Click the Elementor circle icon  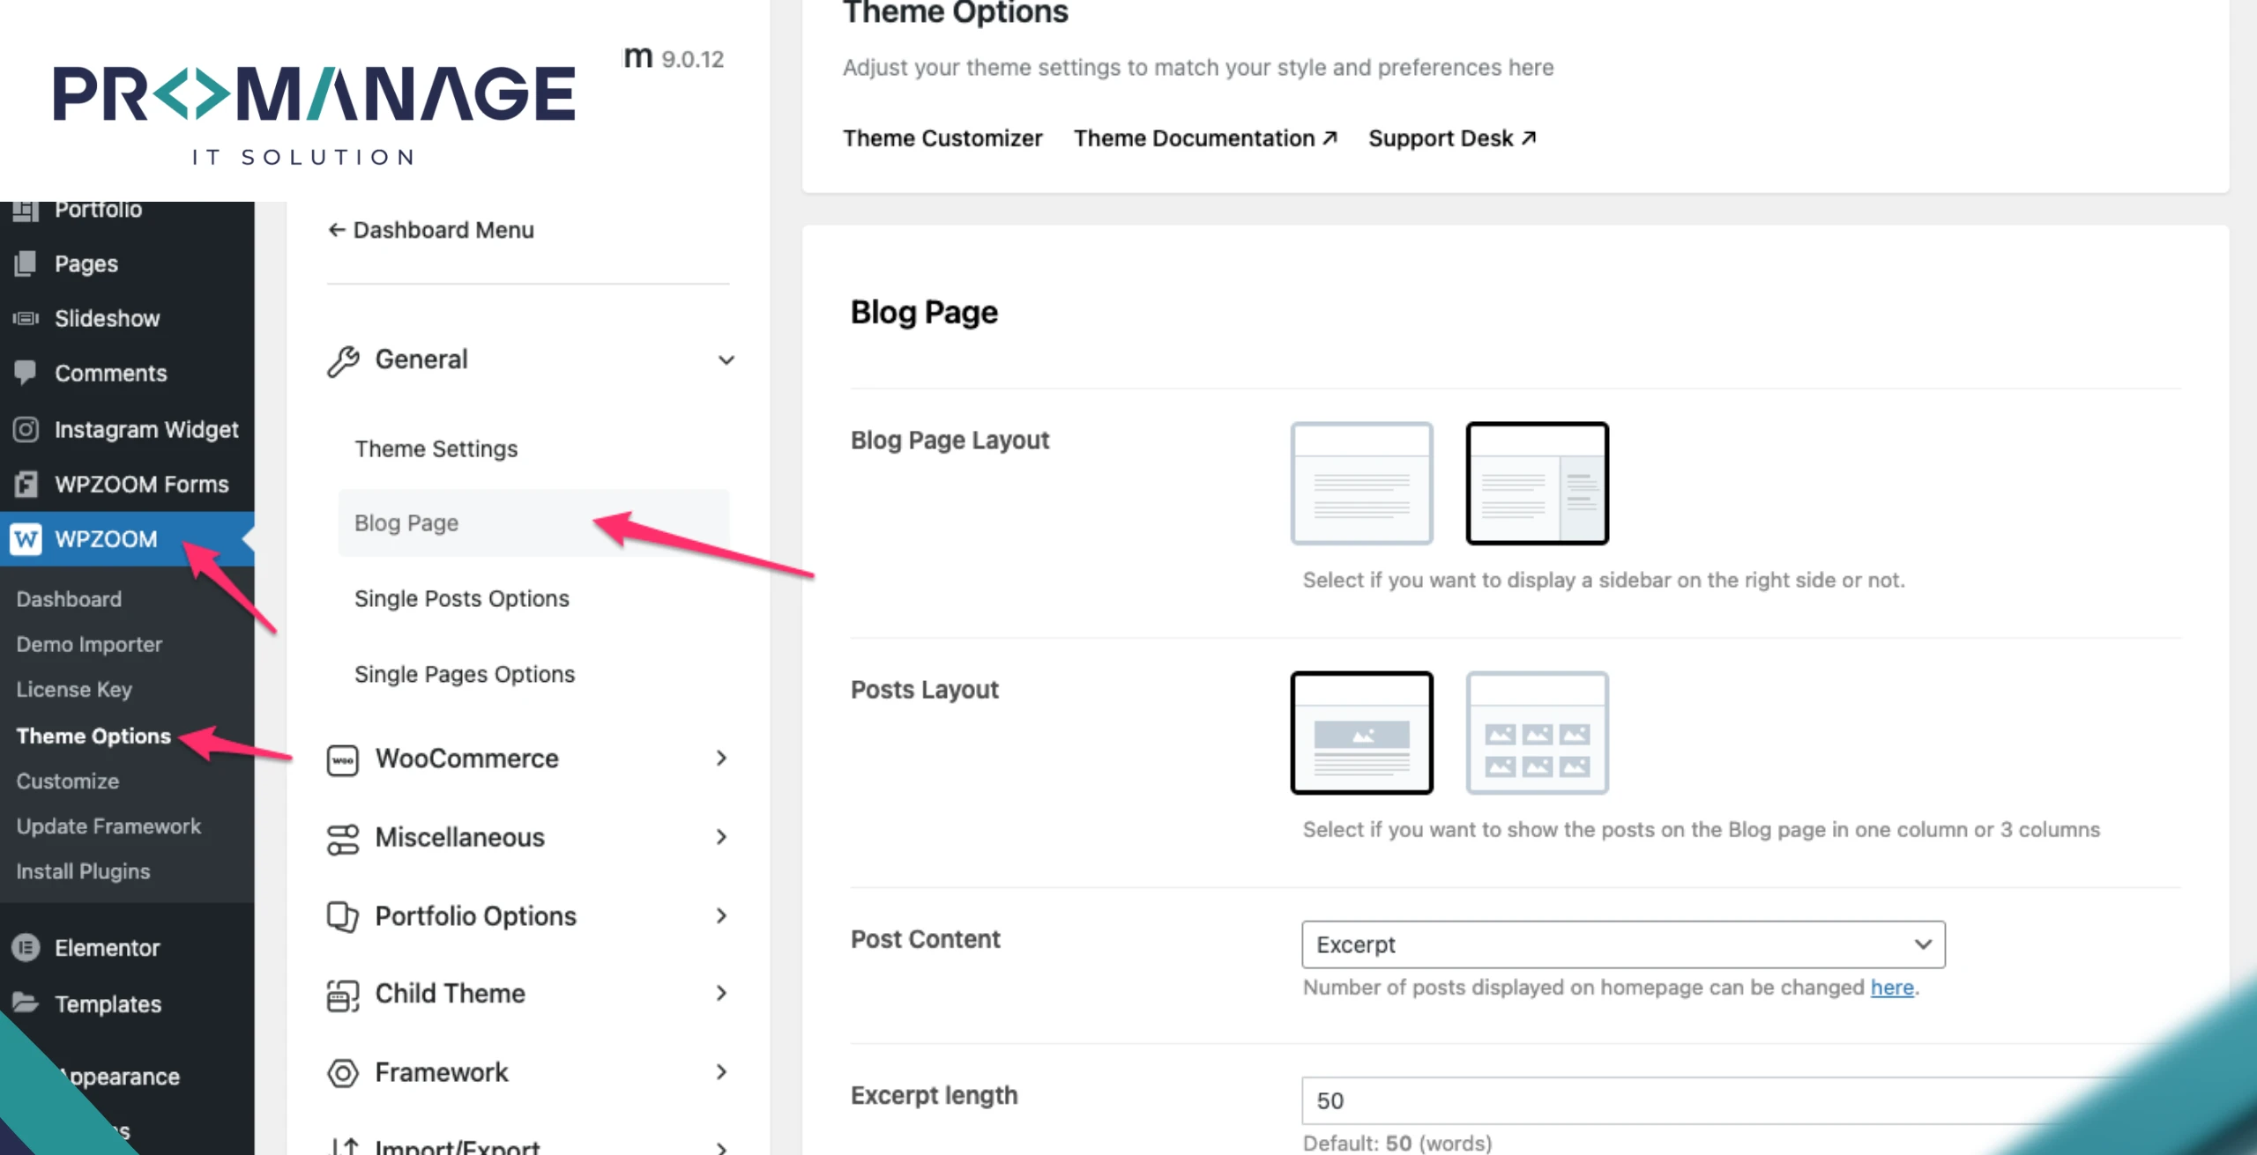point(26,947)
